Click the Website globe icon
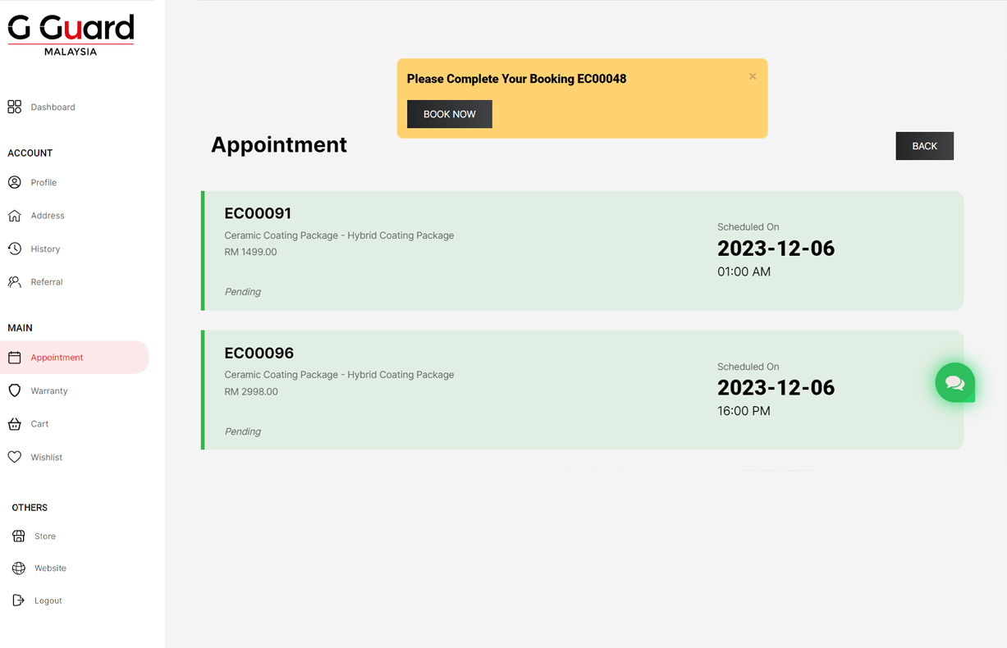This screenshot has width=1007, height=648. 19,568
